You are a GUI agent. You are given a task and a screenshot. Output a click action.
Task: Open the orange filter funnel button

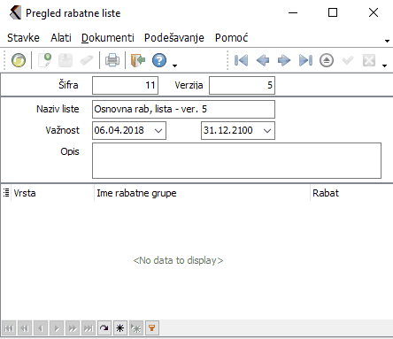click(152, 328)
